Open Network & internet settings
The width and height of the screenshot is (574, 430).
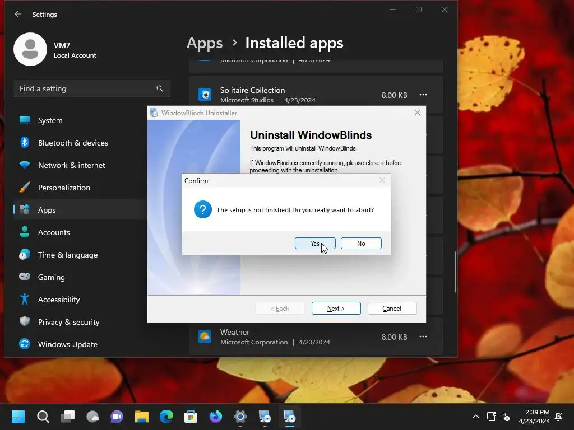pyautogui.click(x=80, y=165)
